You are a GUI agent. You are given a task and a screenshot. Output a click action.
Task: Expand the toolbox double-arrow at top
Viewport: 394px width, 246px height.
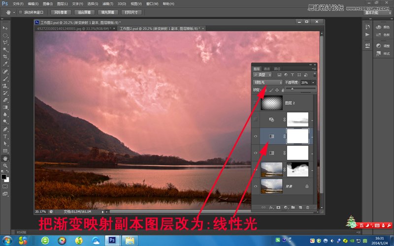pyautogui.click(x=2, y=19)
